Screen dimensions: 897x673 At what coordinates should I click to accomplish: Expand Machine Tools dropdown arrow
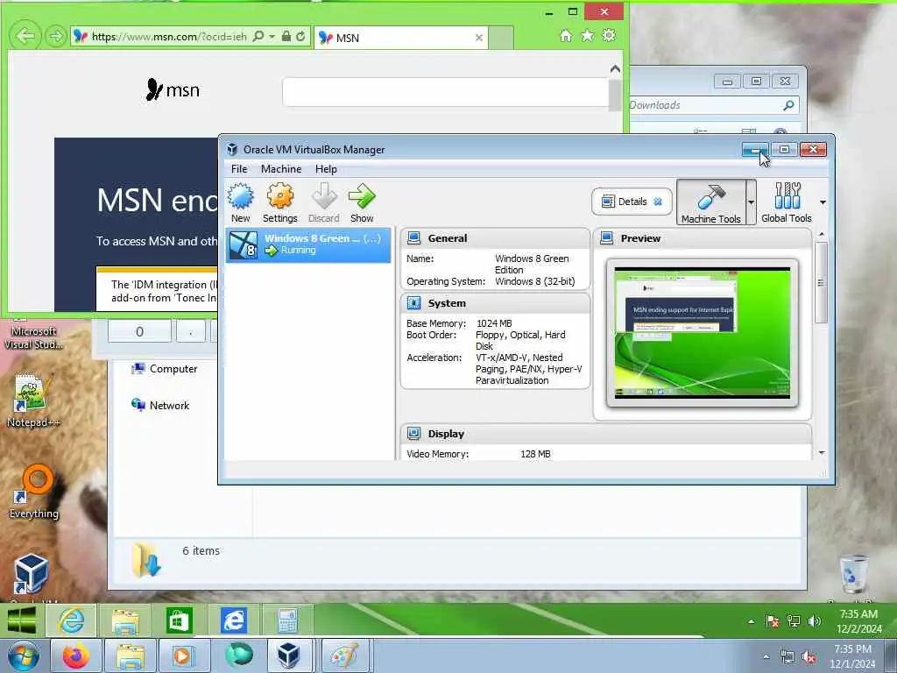pos(751,202)
